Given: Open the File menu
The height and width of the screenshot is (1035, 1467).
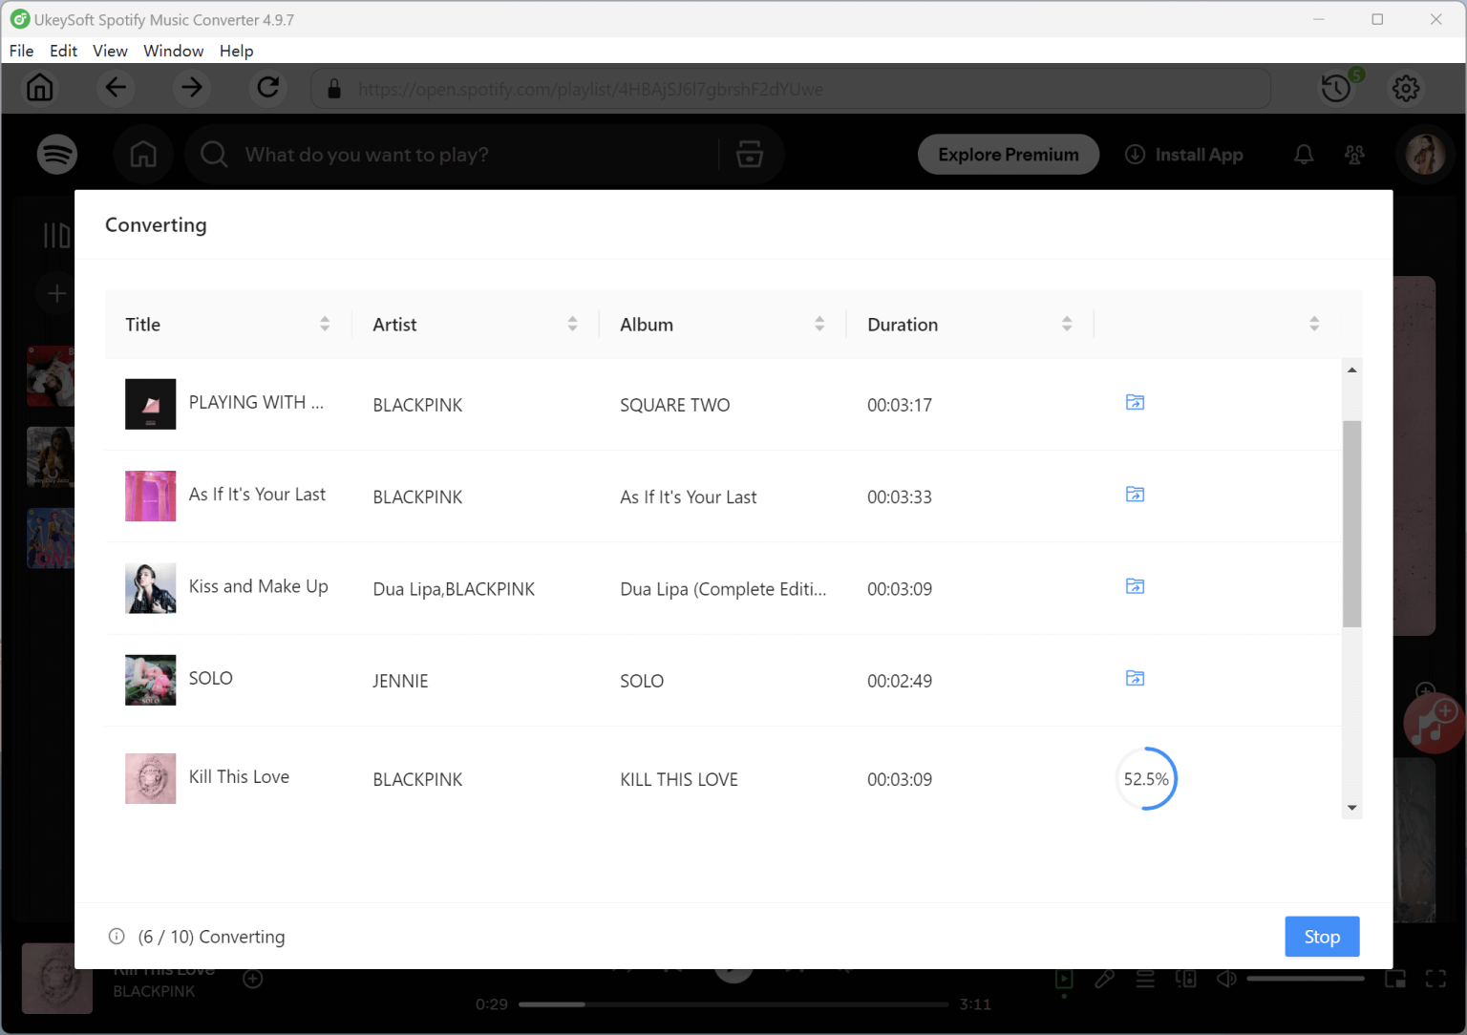Looking at the screenshot, I should [x=21, y=51].
